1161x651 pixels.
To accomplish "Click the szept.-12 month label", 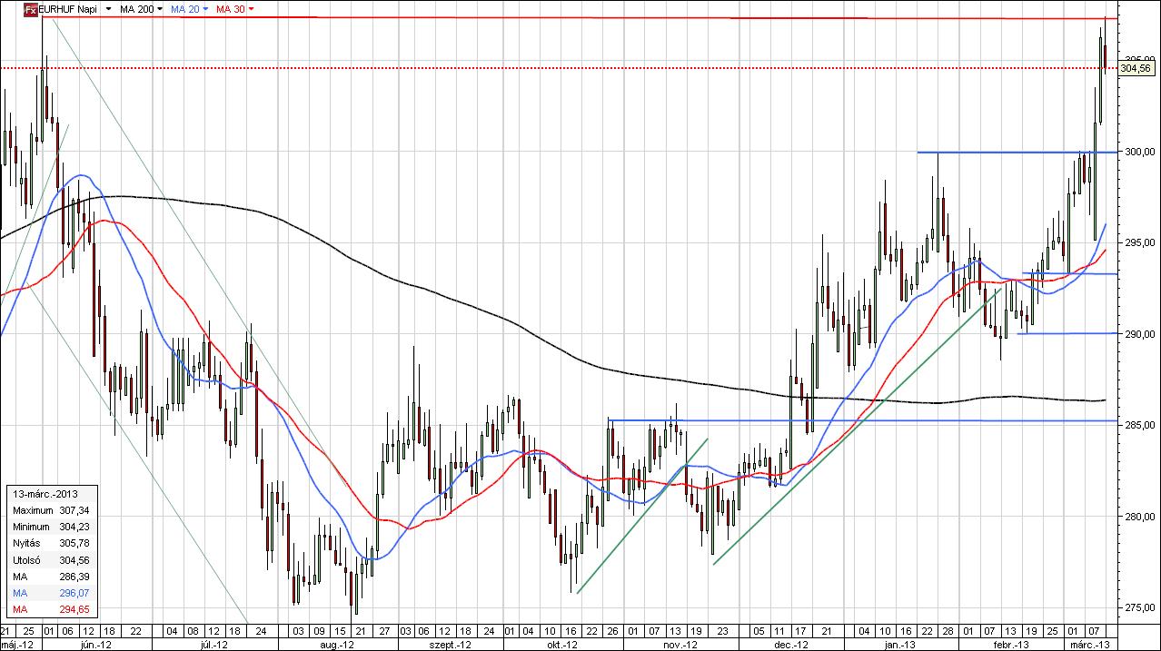I will (451, 644).
